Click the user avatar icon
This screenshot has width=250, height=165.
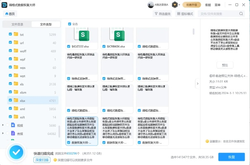151,5
